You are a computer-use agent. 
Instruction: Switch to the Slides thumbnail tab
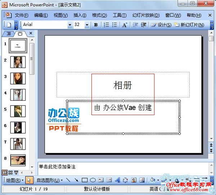pos(20,33)
